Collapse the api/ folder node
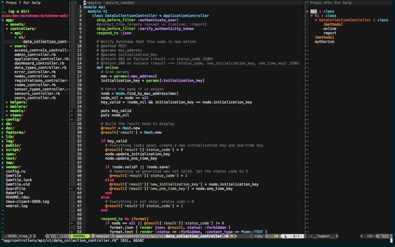395x247 pixels. (x=11, y=33)
